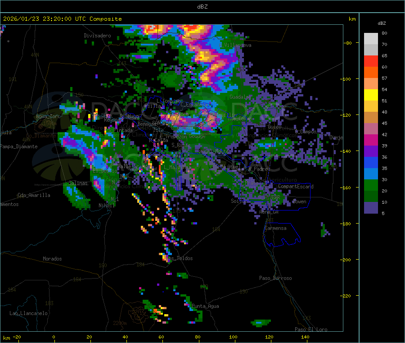Click the Lag.Llancanelo label

tap(28, 313)
